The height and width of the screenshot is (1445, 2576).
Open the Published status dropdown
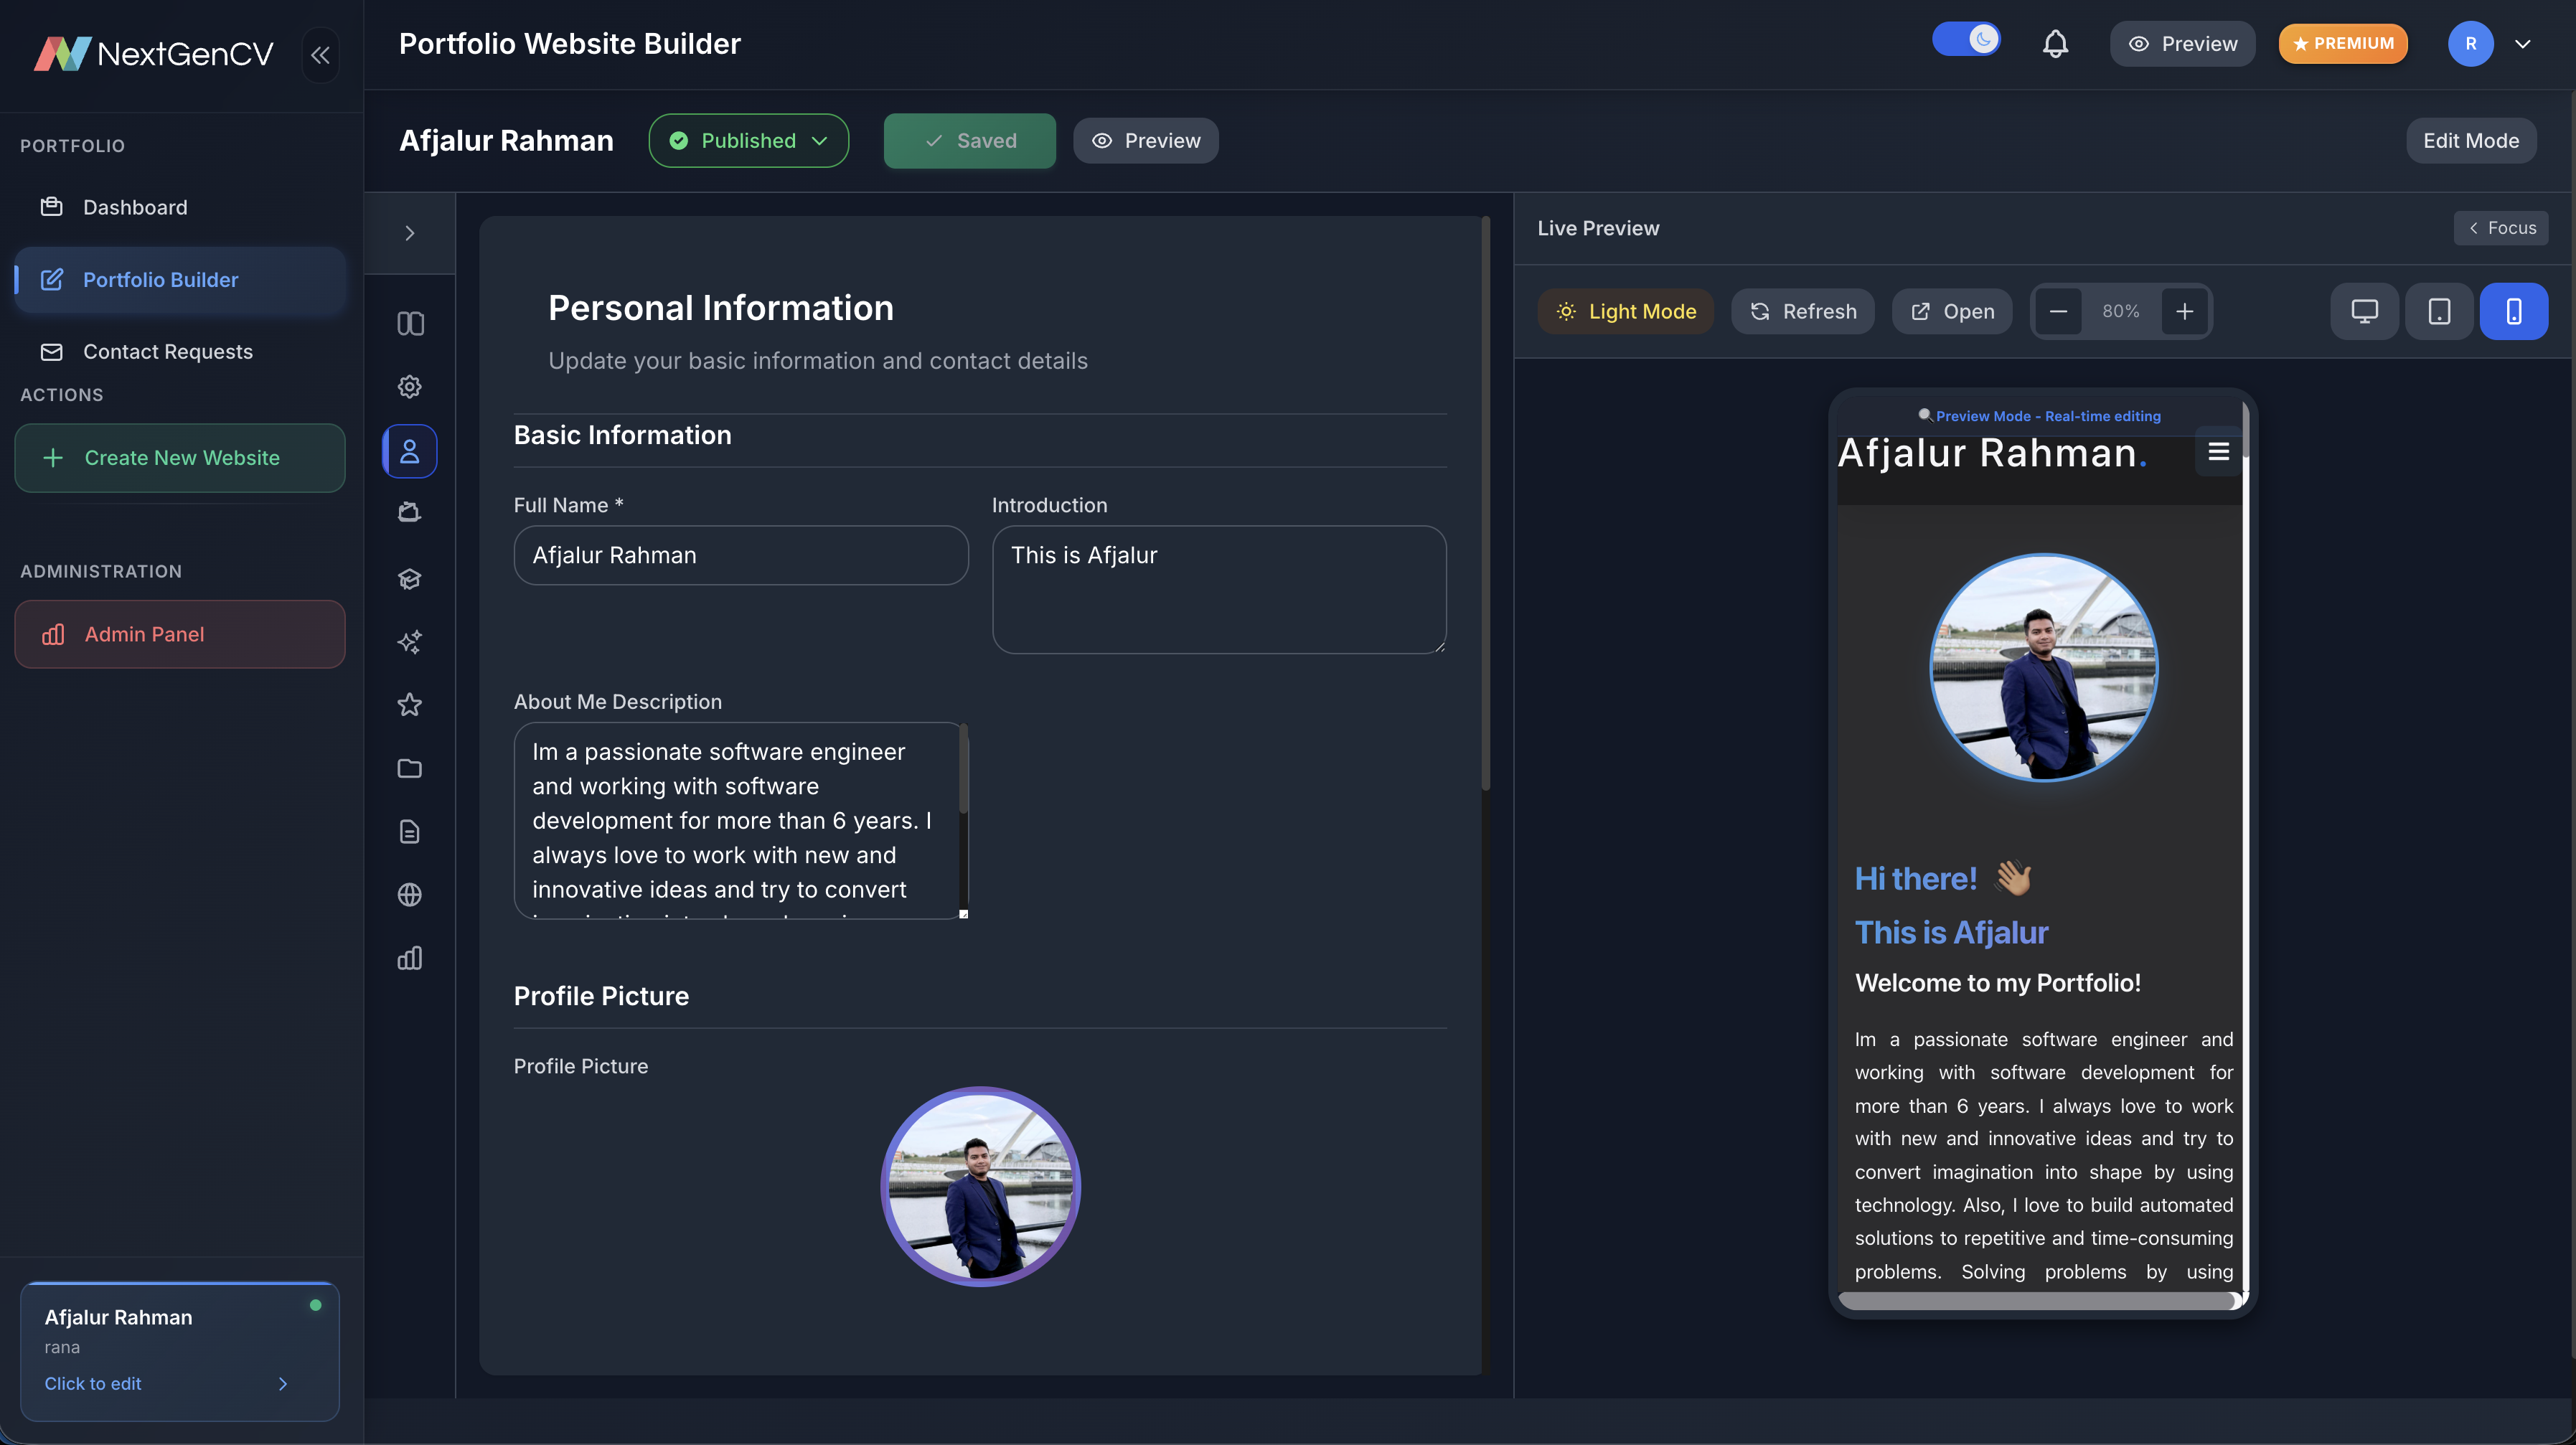[749, 140]
